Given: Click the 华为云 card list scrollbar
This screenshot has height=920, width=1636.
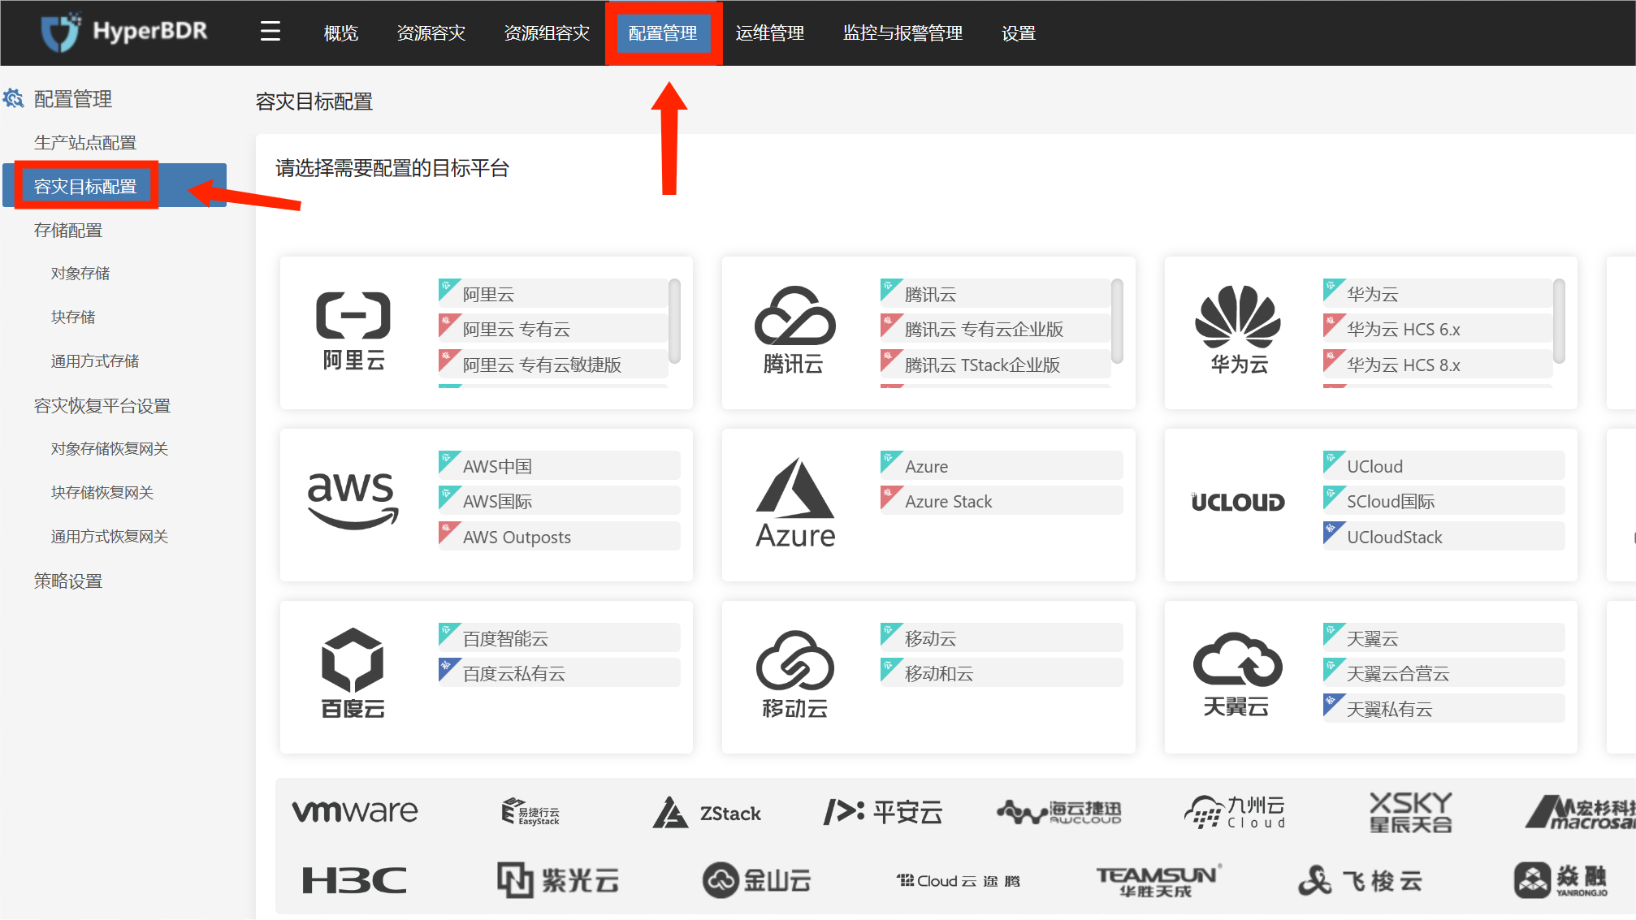Looking at the screenshot, I should (x=1559, y=321).
